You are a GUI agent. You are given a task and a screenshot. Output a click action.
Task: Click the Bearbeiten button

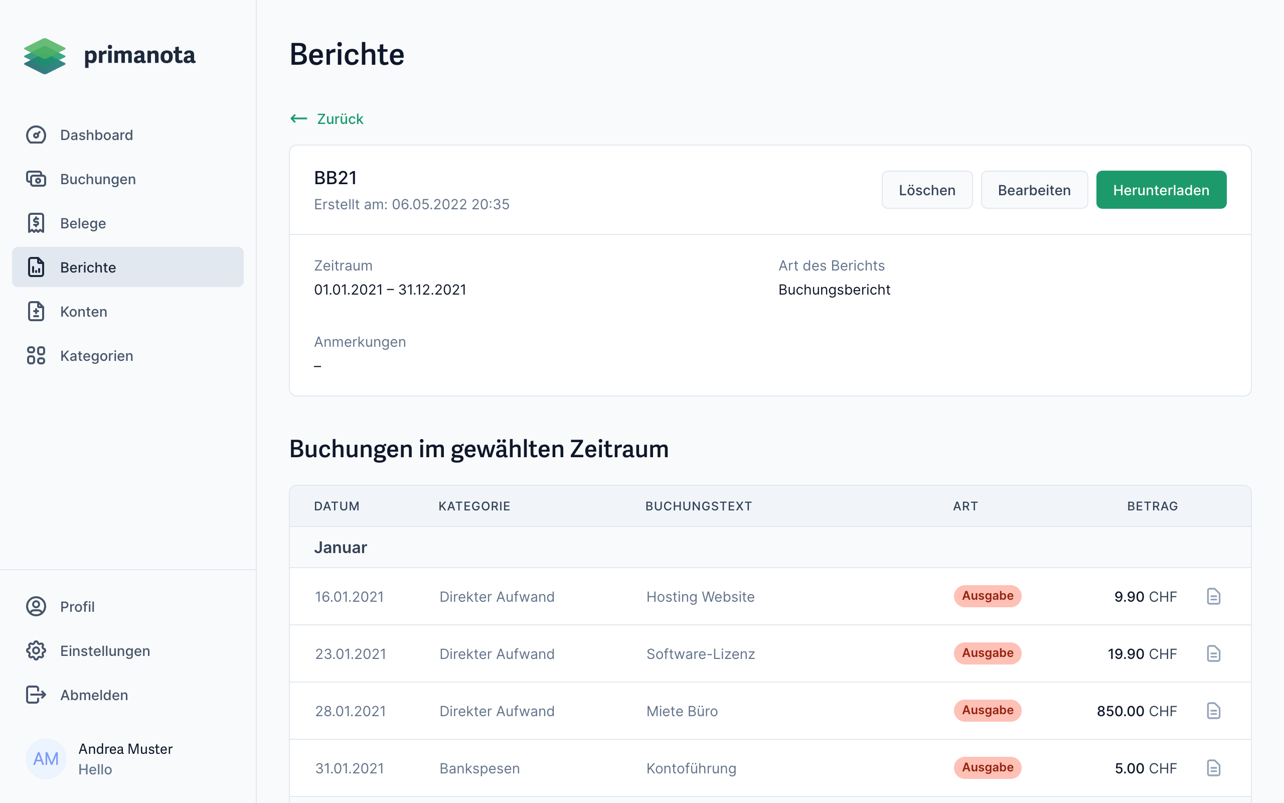click(1034, 190)
